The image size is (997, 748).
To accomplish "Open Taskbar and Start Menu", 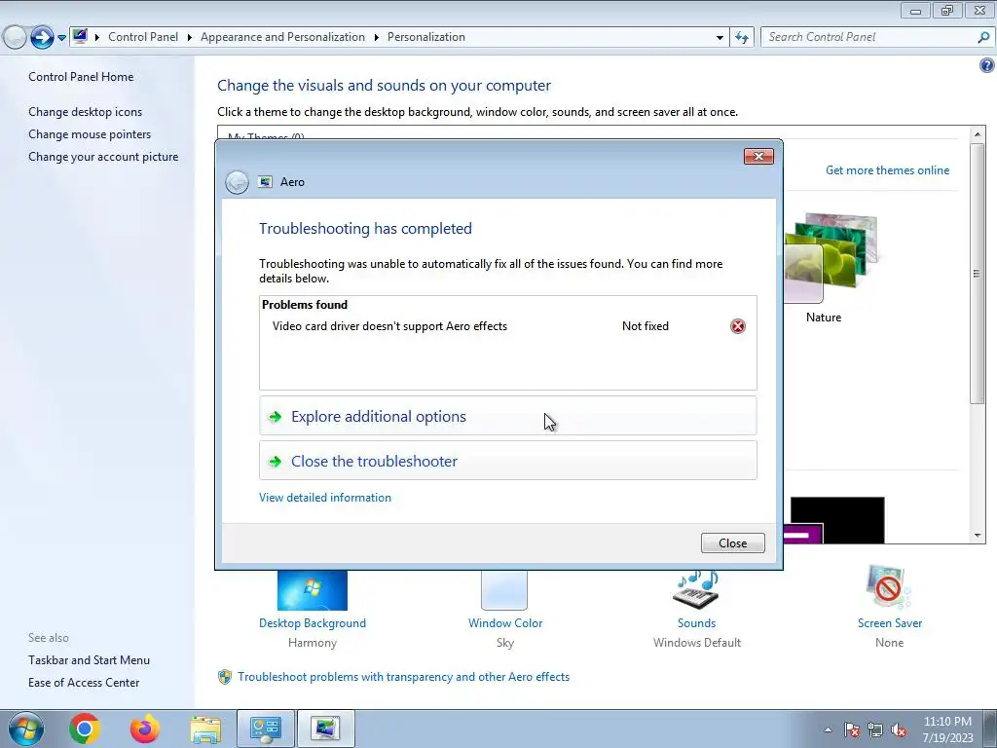I will point(89,660).
